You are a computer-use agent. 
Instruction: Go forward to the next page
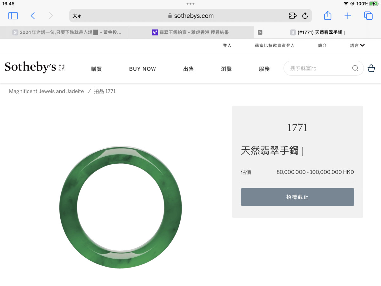pos(51,16)
